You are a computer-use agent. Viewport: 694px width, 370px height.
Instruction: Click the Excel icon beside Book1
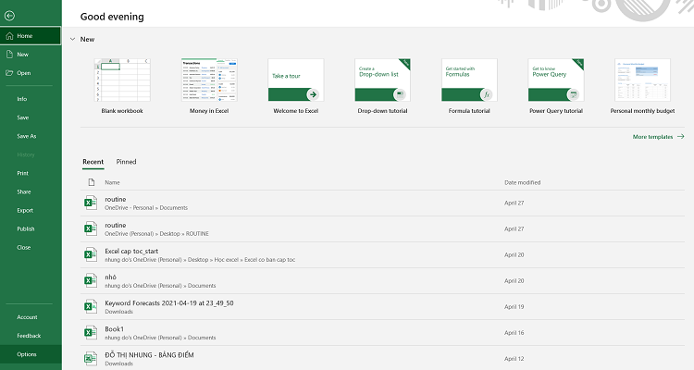click(x=91, y=333)
